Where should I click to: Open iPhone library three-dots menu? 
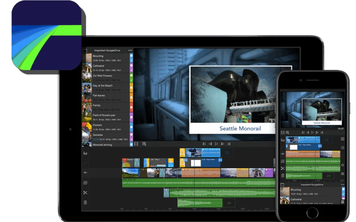342,185
